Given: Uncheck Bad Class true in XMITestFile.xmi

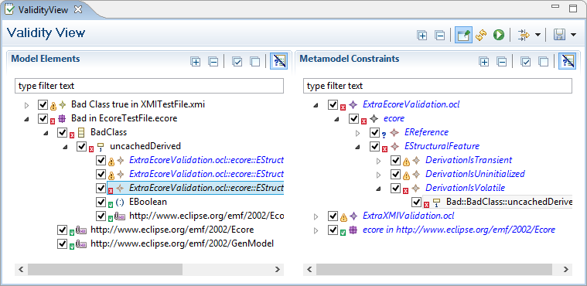Looking at the screenshot, I should click(43, 104).
